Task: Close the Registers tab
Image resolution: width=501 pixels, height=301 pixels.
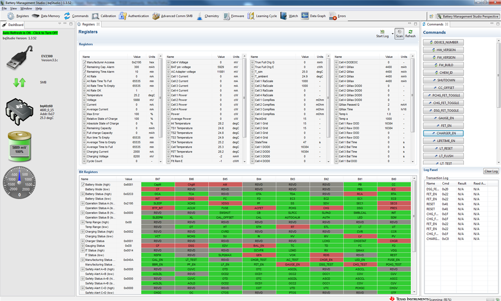Action: [98, 24]
